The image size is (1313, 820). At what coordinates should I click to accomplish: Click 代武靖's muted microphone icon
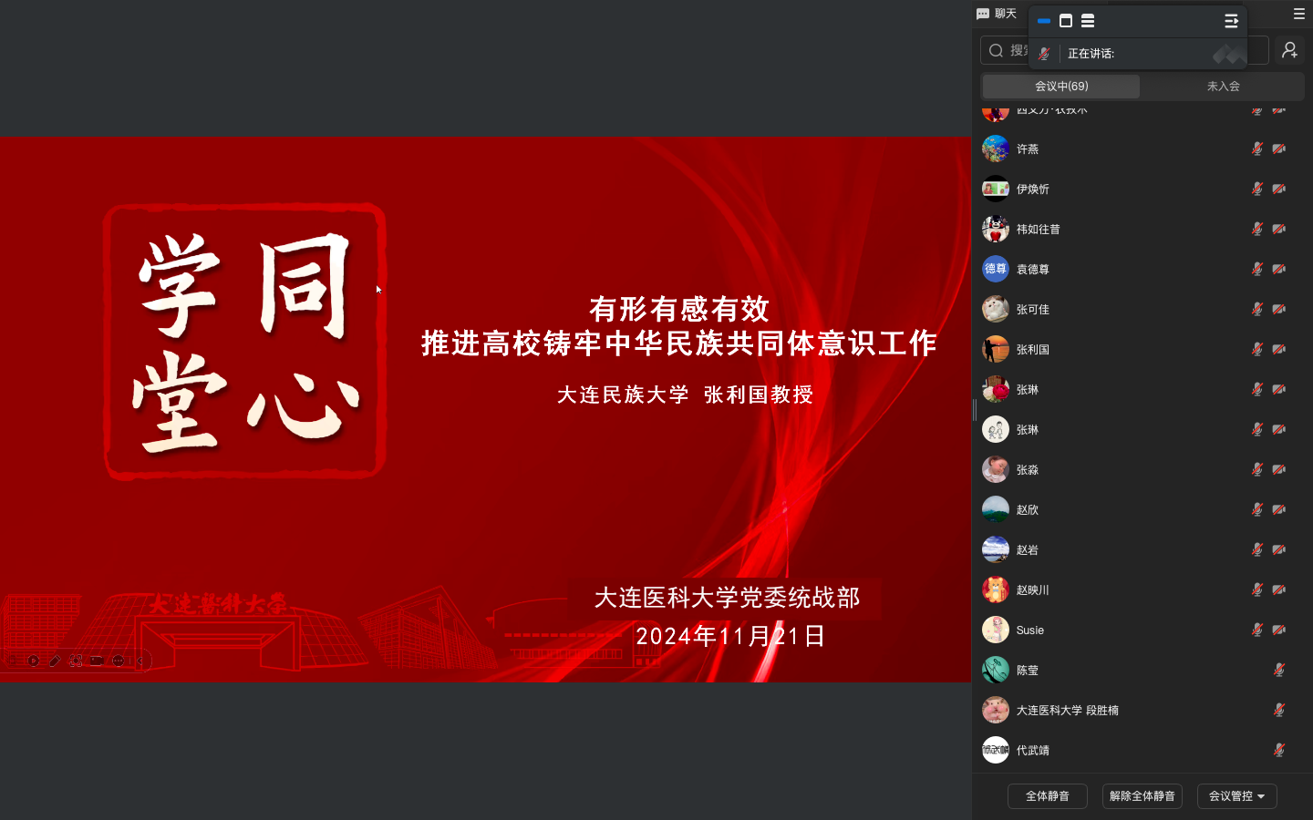[1279, 750]
